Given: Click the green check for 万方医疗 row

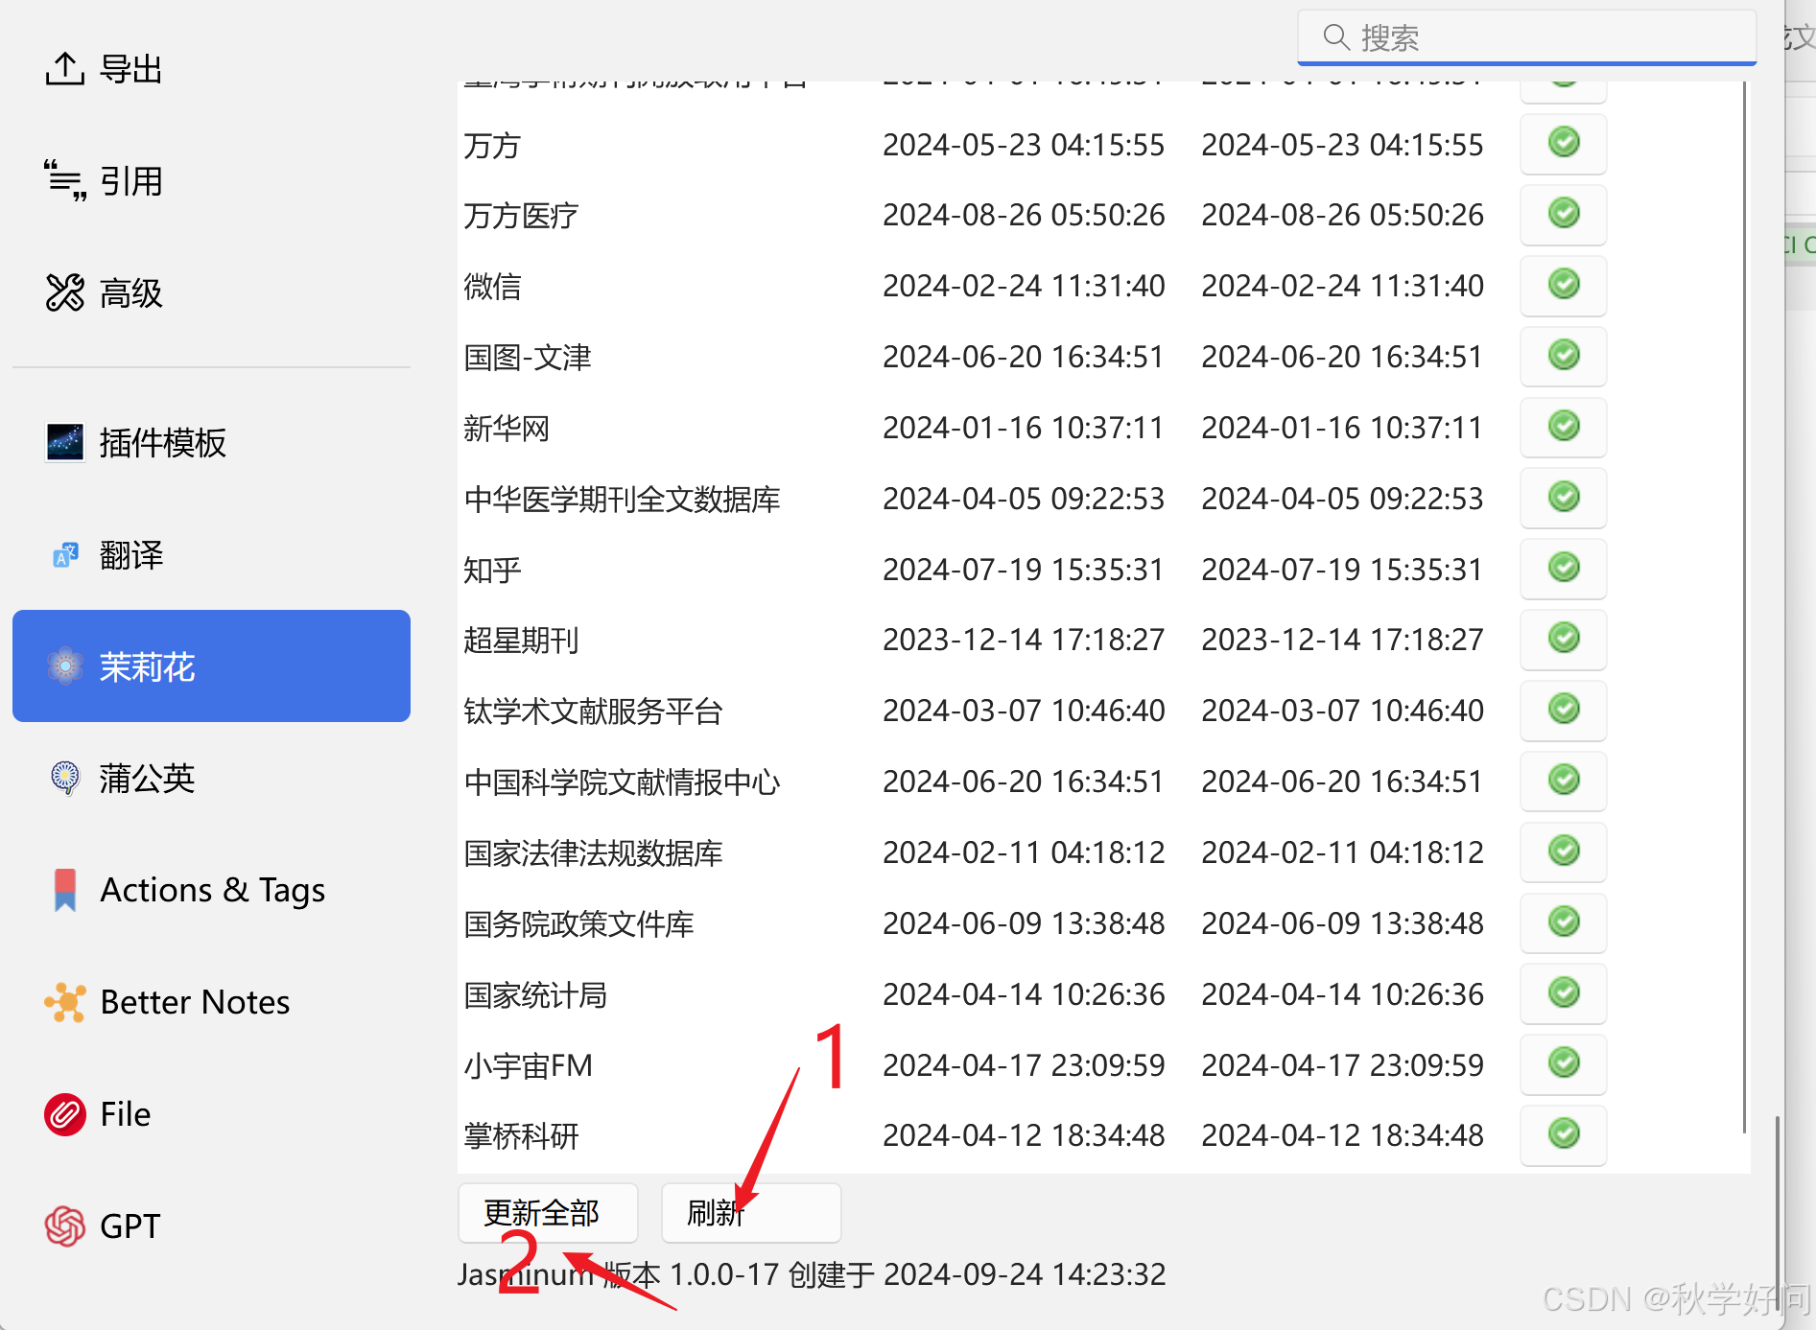Looking at the screenshot, I should pos(1564,213).
